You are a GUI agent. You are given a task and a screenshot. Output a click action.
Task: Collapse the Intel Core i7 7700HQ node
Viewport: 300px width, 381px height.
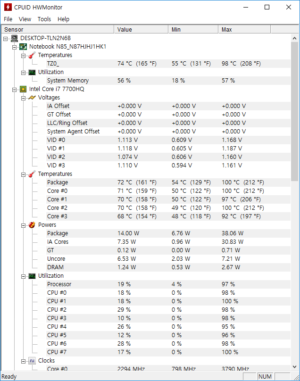[x=15, y=90]
